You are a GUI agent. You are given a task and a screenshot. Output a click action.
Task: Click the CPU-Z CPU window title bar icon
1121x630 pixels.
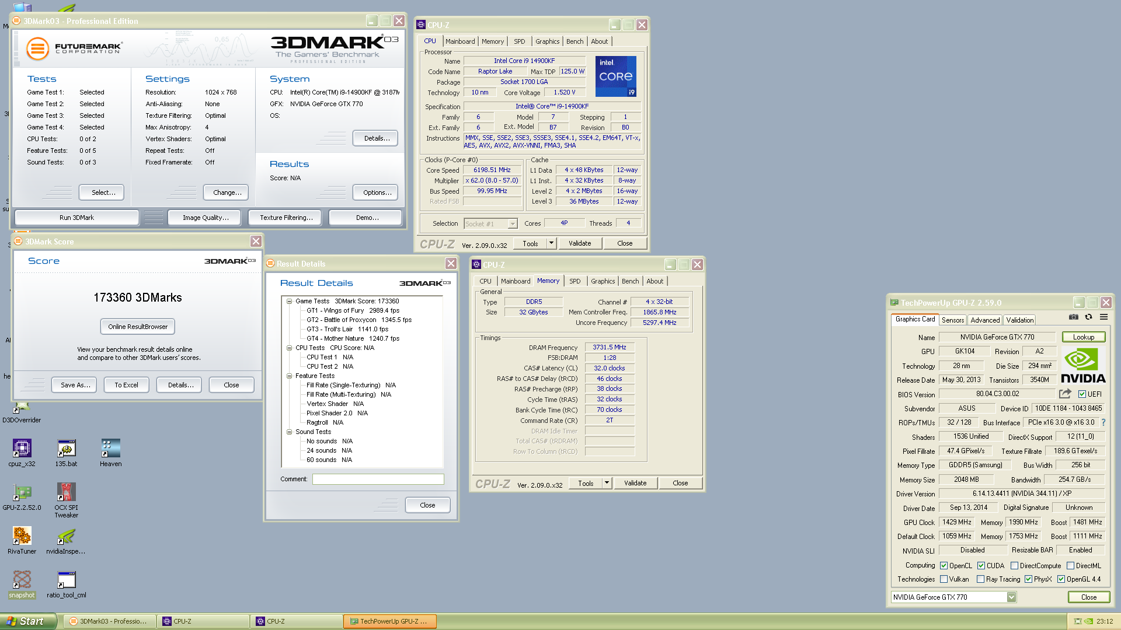point(420,25)
